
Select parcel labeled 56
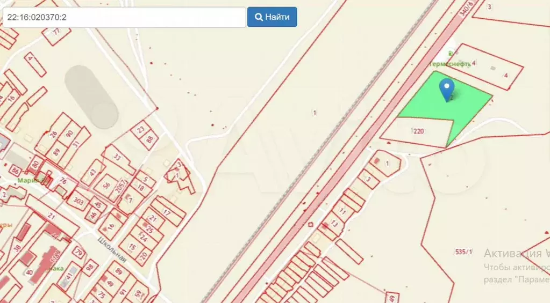click(107, 186)
